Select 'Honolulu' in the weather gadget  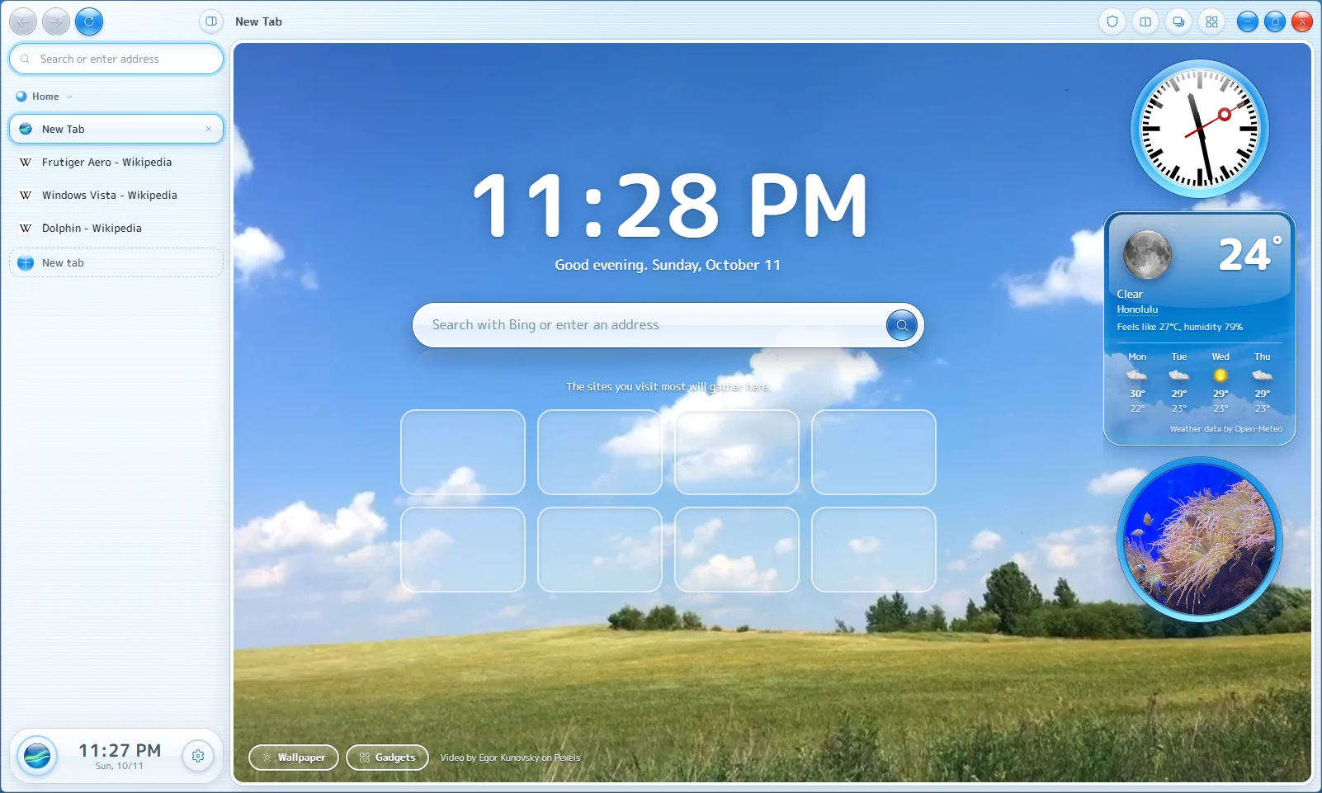[1137, 309]
